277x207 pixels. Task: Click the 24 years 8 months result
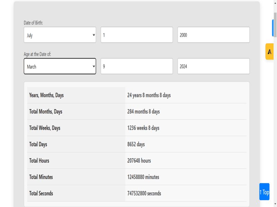[149, 95]
